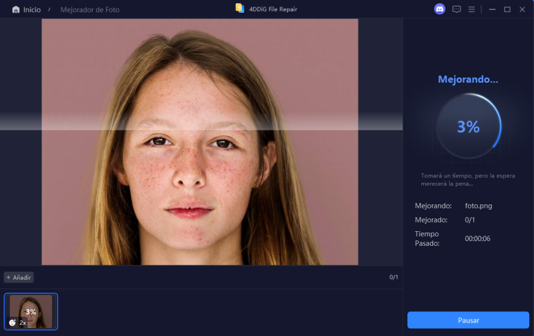Click the 4DDiG File Repair title text
This screenshot has width=534, height=336.
click(273, 9)
